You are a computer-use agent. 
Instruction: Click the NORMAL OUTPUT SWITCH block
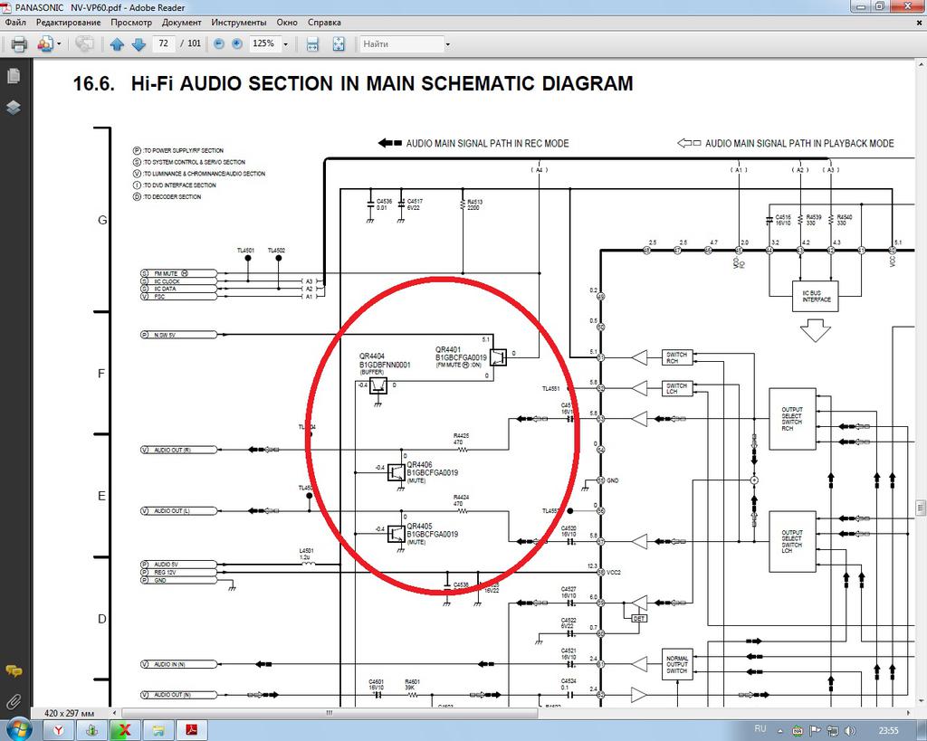coord(677,664)
